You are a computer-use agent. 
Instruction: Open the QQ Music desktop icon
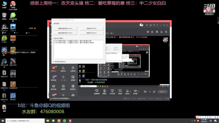(x=4, y=39)
